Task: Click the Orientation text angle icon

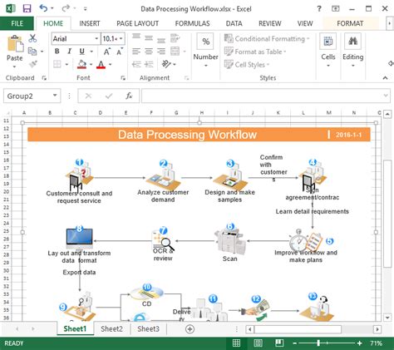Action: tap(166, 64)
